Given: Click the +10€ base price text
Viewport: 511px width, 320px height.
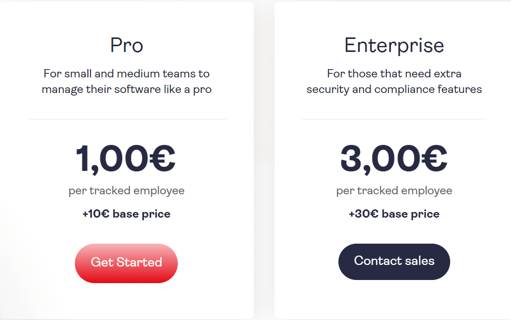Looking at the screenshot, I should [x=126, y=214].
